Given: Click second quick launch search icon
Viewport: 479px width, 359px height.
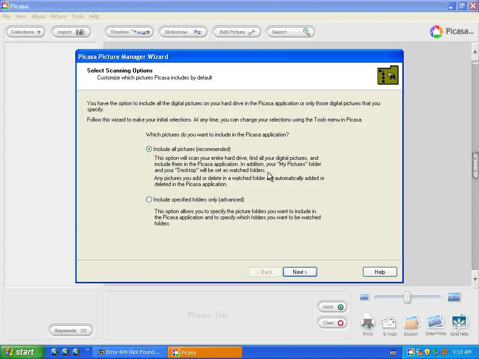Looking at the screenshot, I should tap(65, 352).
